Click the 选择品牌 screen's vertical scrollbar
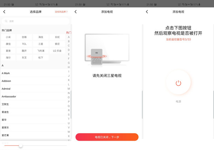Viewport: 214px width, 150px height. [x=71, y=105]
